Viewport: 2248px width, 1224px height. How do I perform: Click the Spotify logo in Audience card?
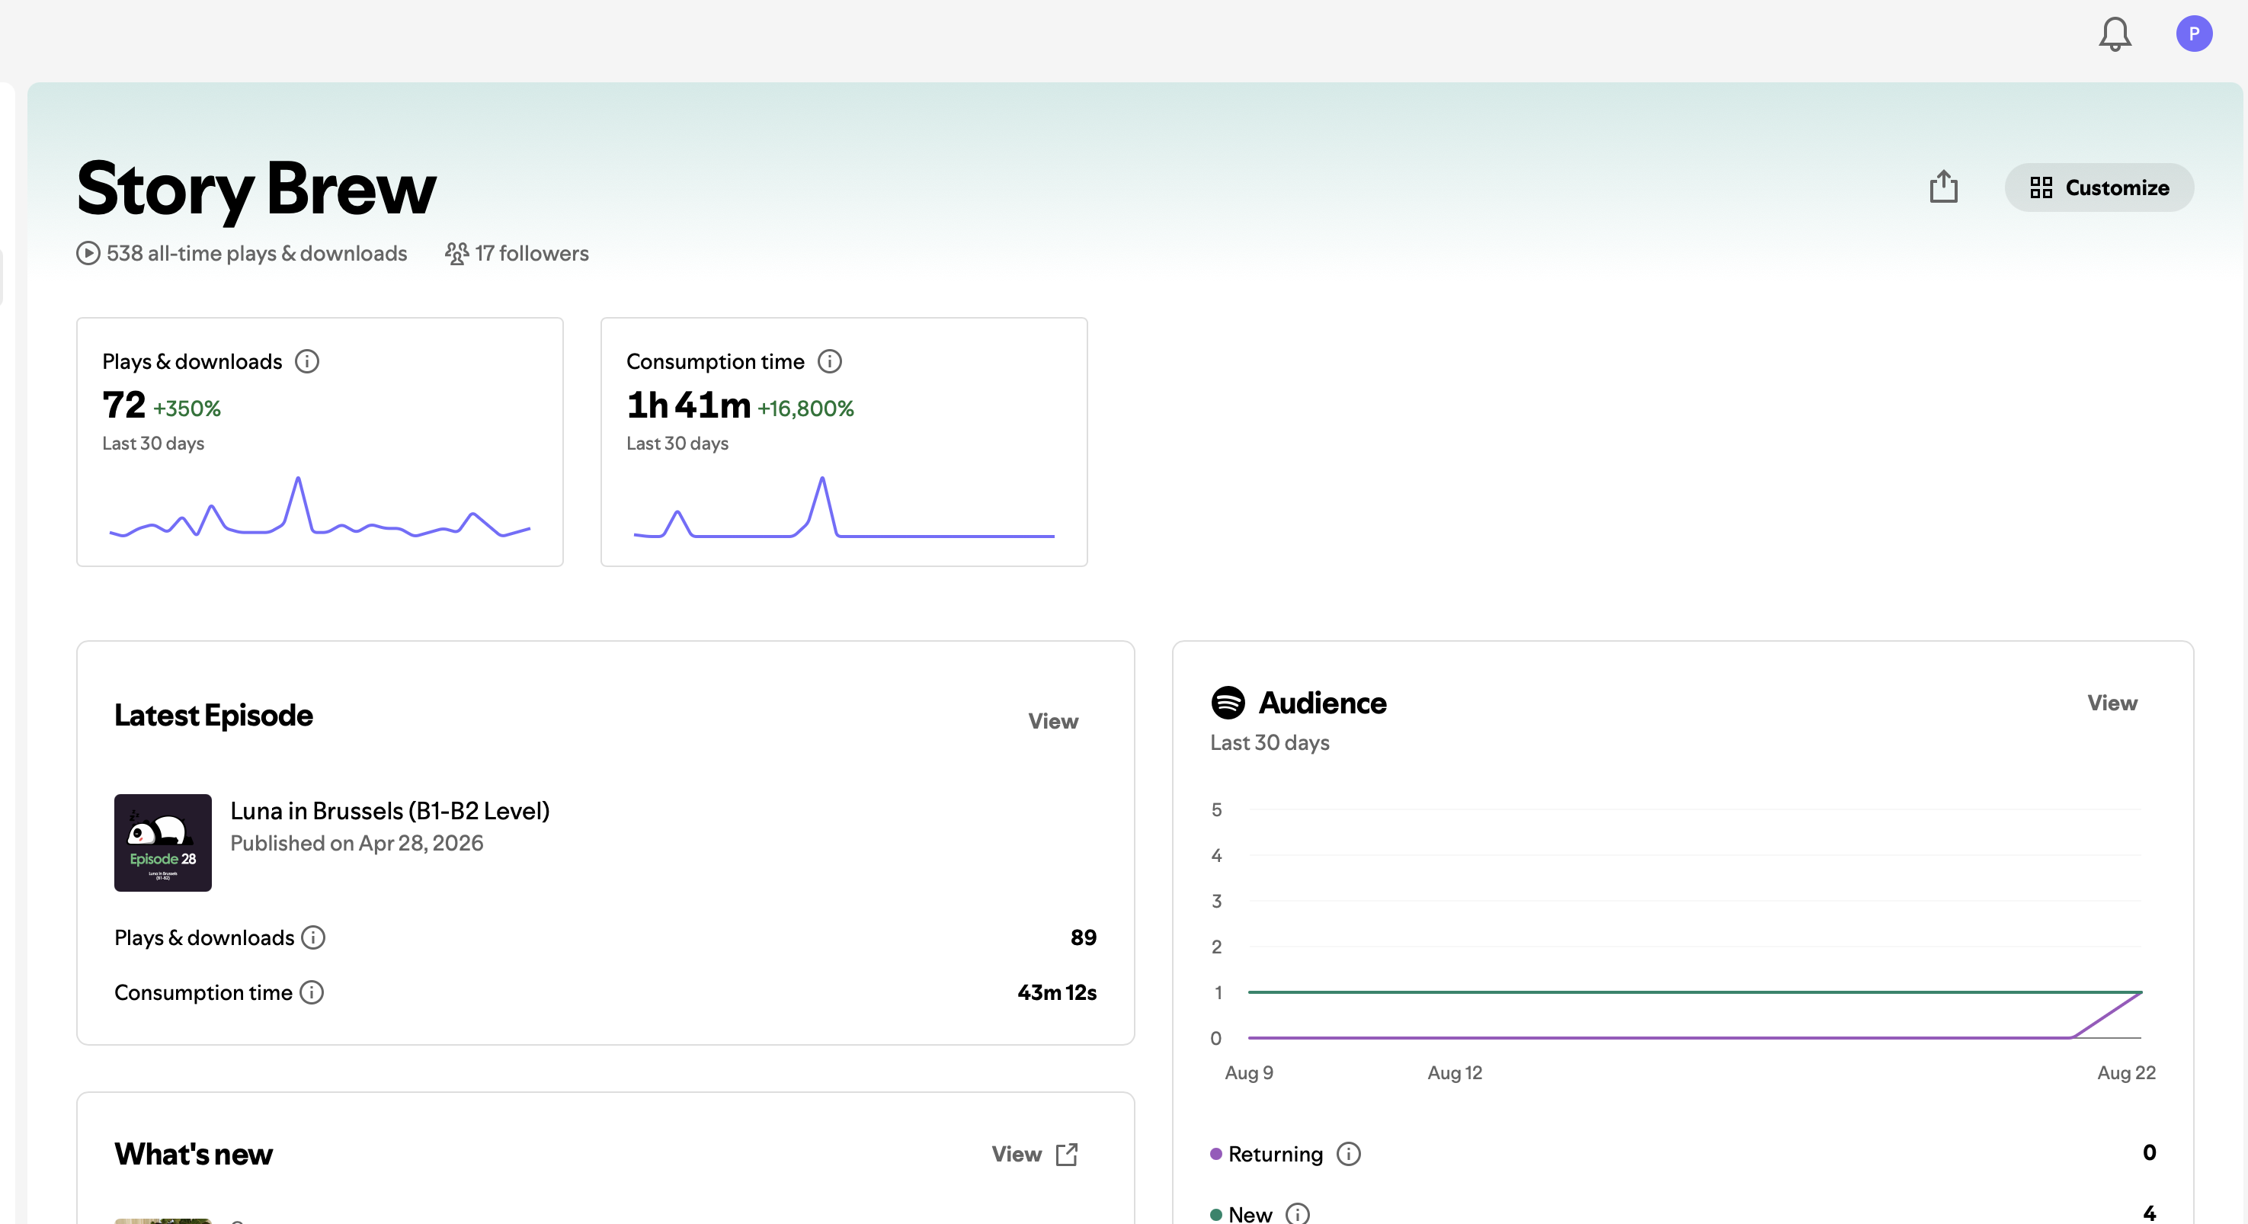[1228, 703]
